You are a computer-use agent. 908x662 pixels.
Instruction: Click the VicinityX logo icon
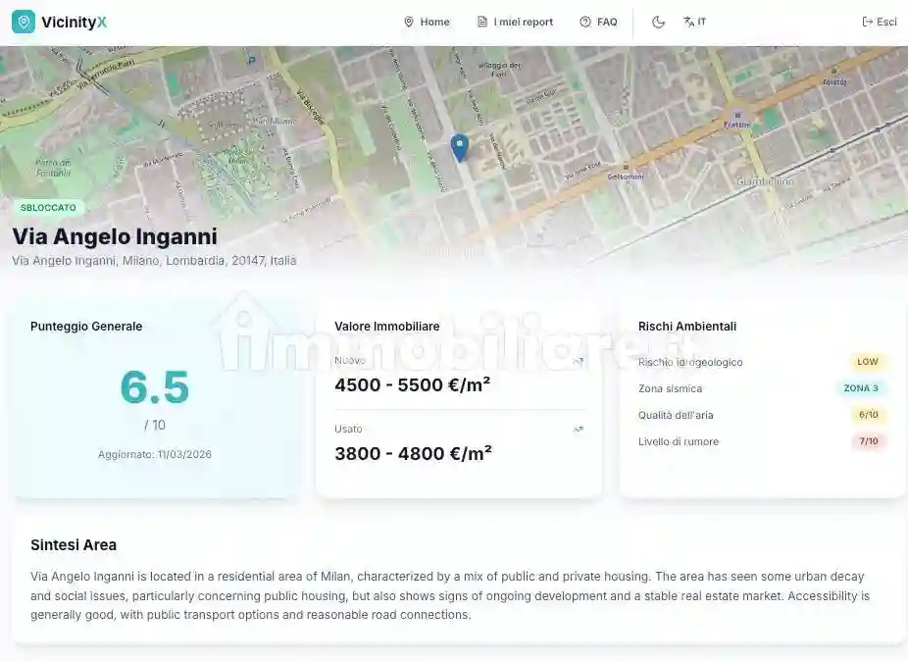[24, 22]
